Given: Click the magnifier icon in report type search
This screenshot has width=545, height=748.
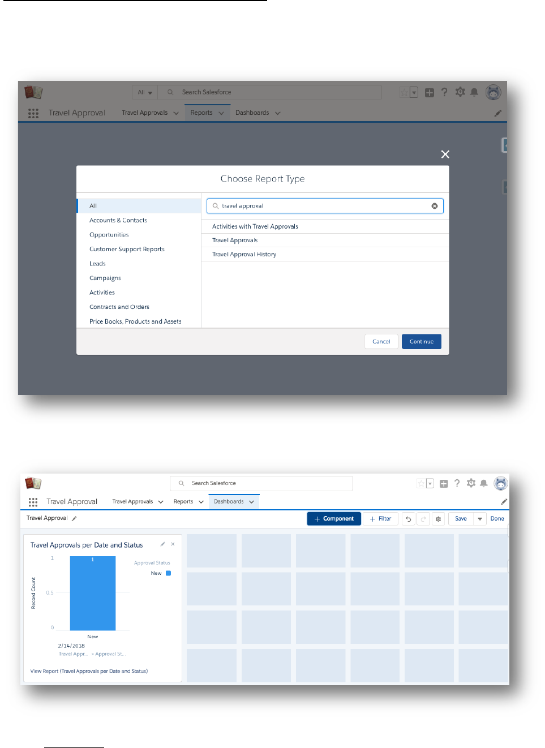Looking at the screenshot, I should coord(216,206).
